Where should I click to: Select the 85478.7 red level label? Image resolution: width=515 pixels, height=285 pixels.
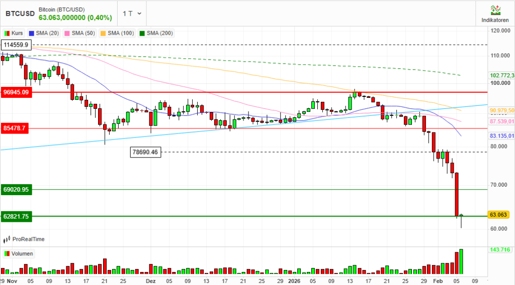click(15, 128)
